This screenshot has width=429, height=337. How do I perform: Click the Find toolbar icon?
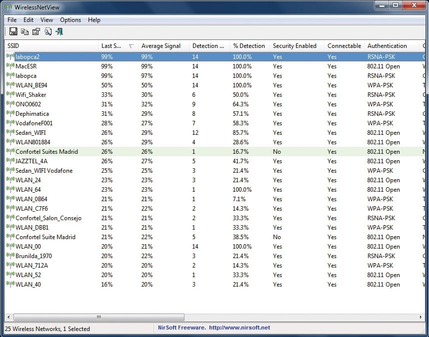coord(48,31)
